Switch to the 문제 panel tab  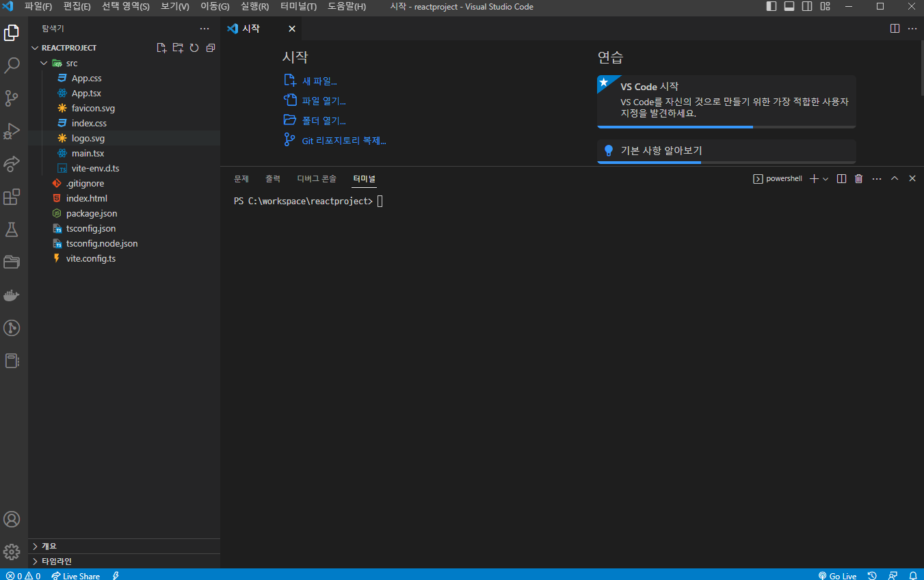(x=241, y=178)
